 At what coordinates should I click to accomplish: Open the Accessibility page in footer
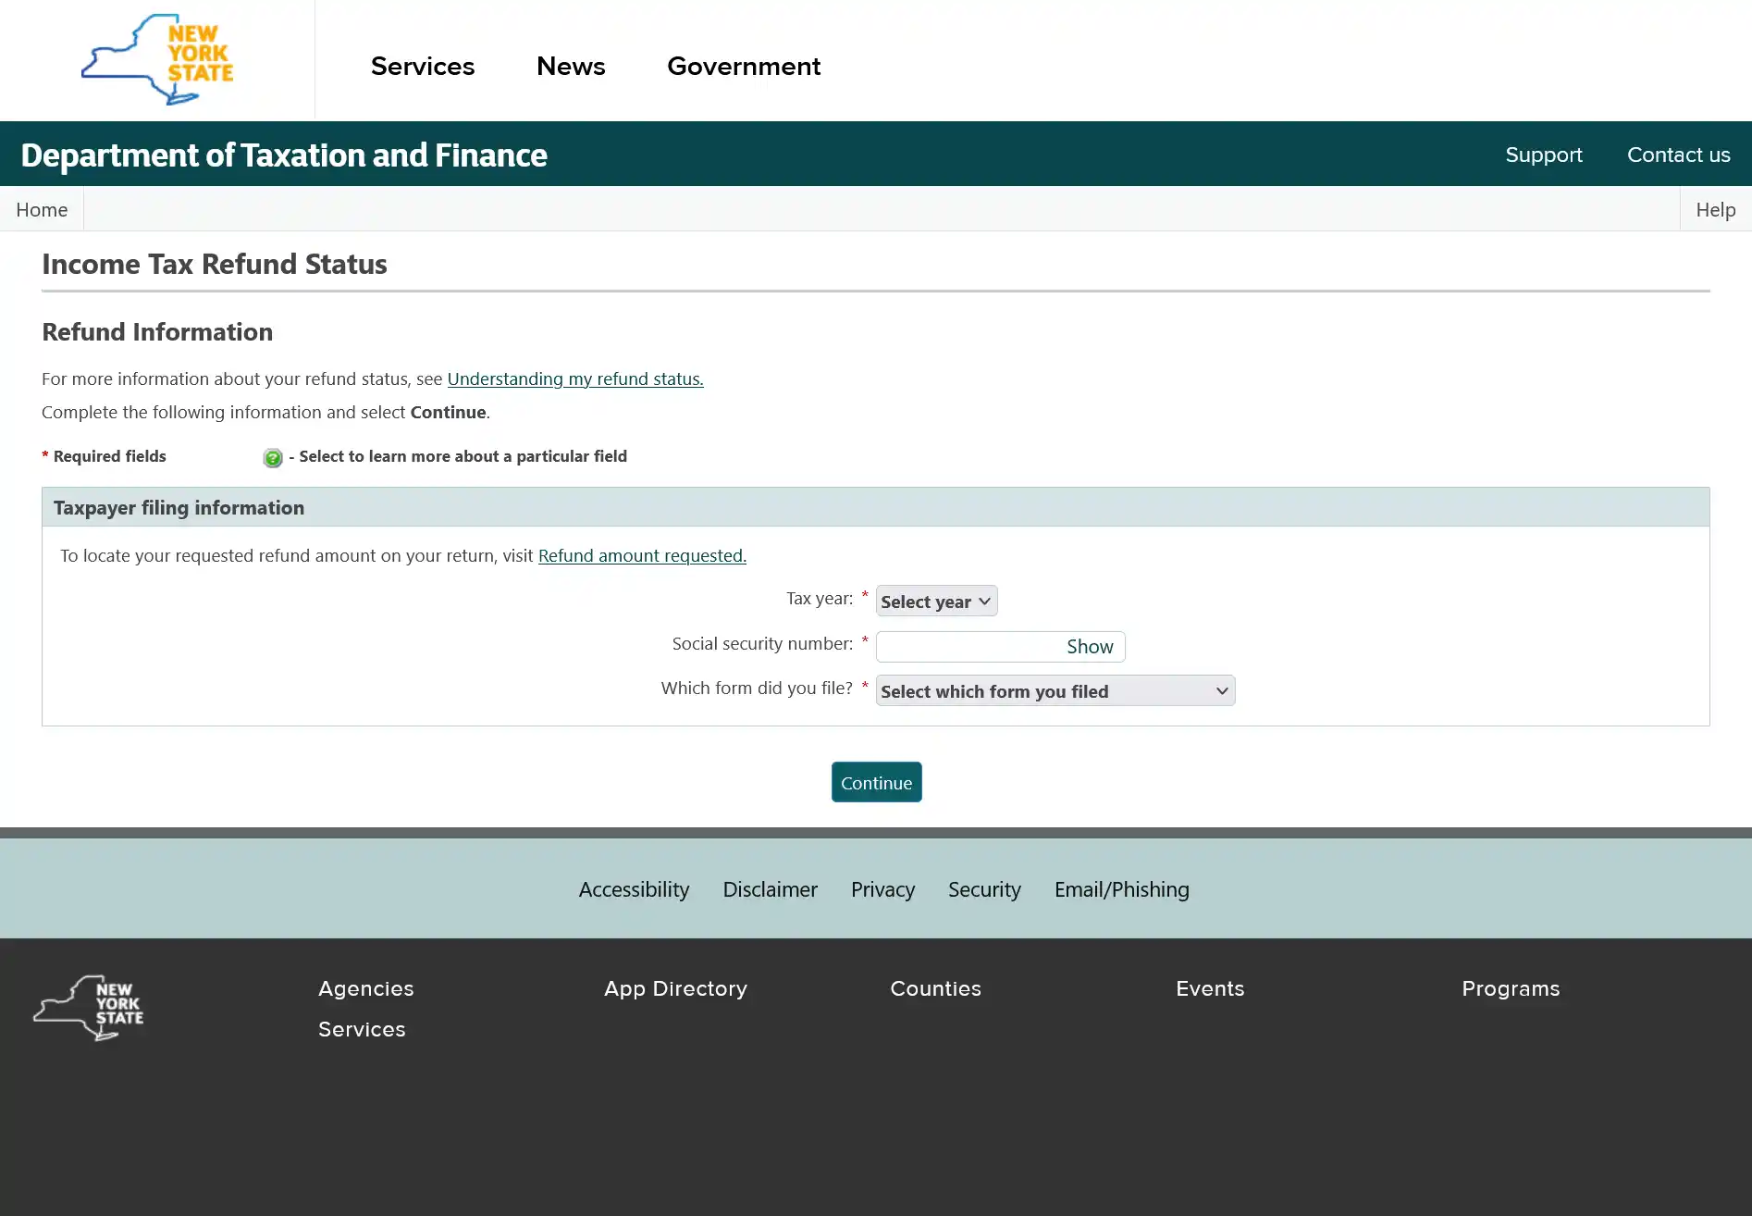(633, 889)
